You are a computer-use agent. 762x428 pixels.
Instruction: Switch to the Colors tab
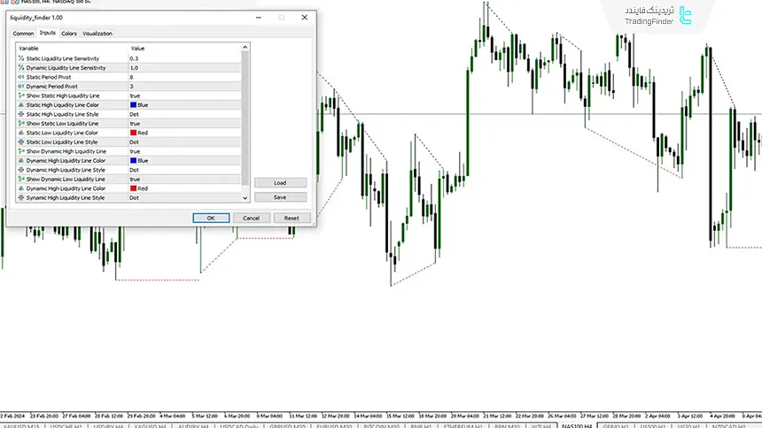pos(69,34)
